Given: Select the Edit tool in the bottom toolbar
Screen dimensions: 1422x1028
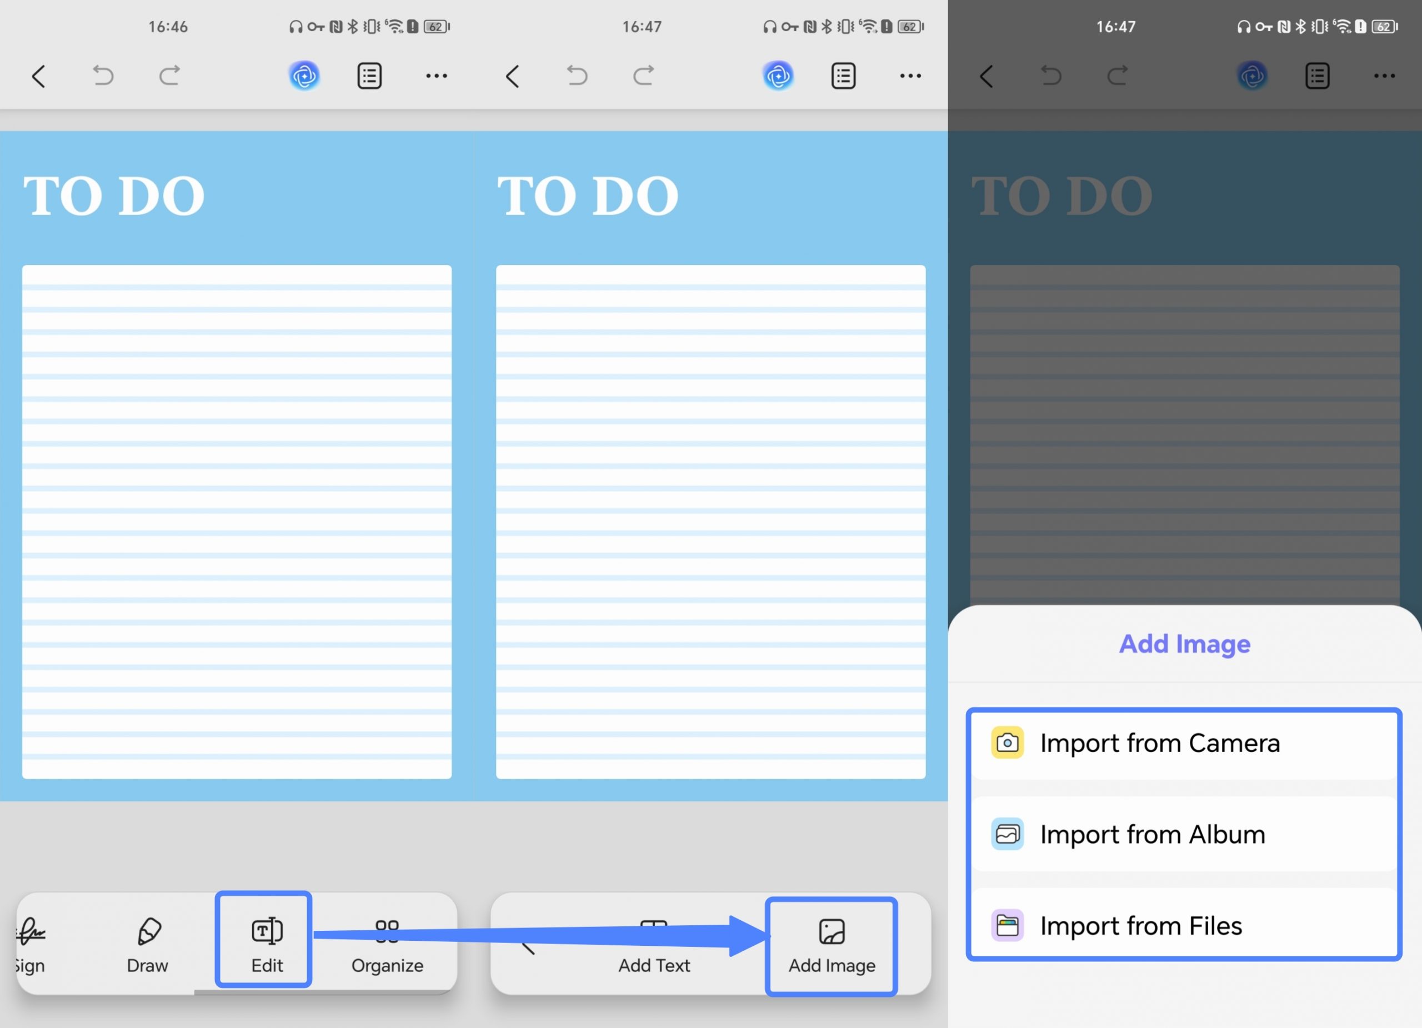Looking at the screenshot, I should 267,945.
